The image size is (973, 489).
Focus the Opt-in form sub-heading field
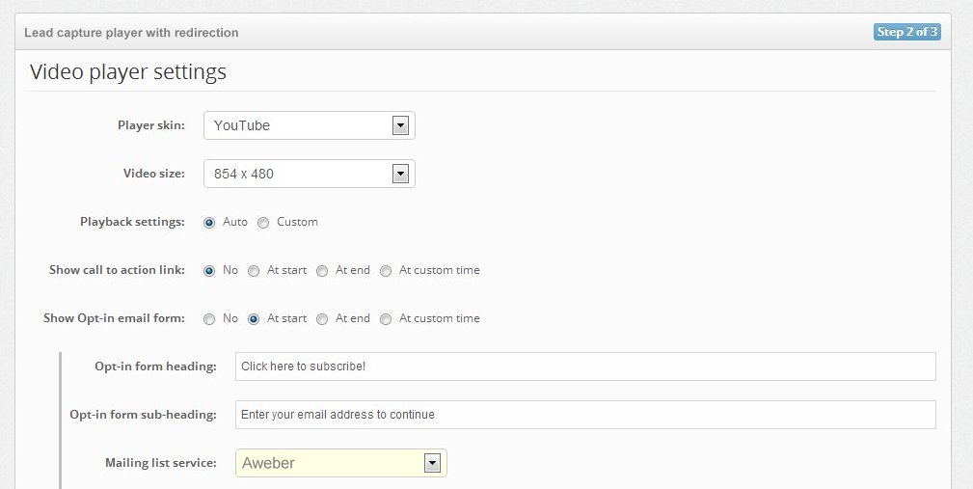point(585,415)
